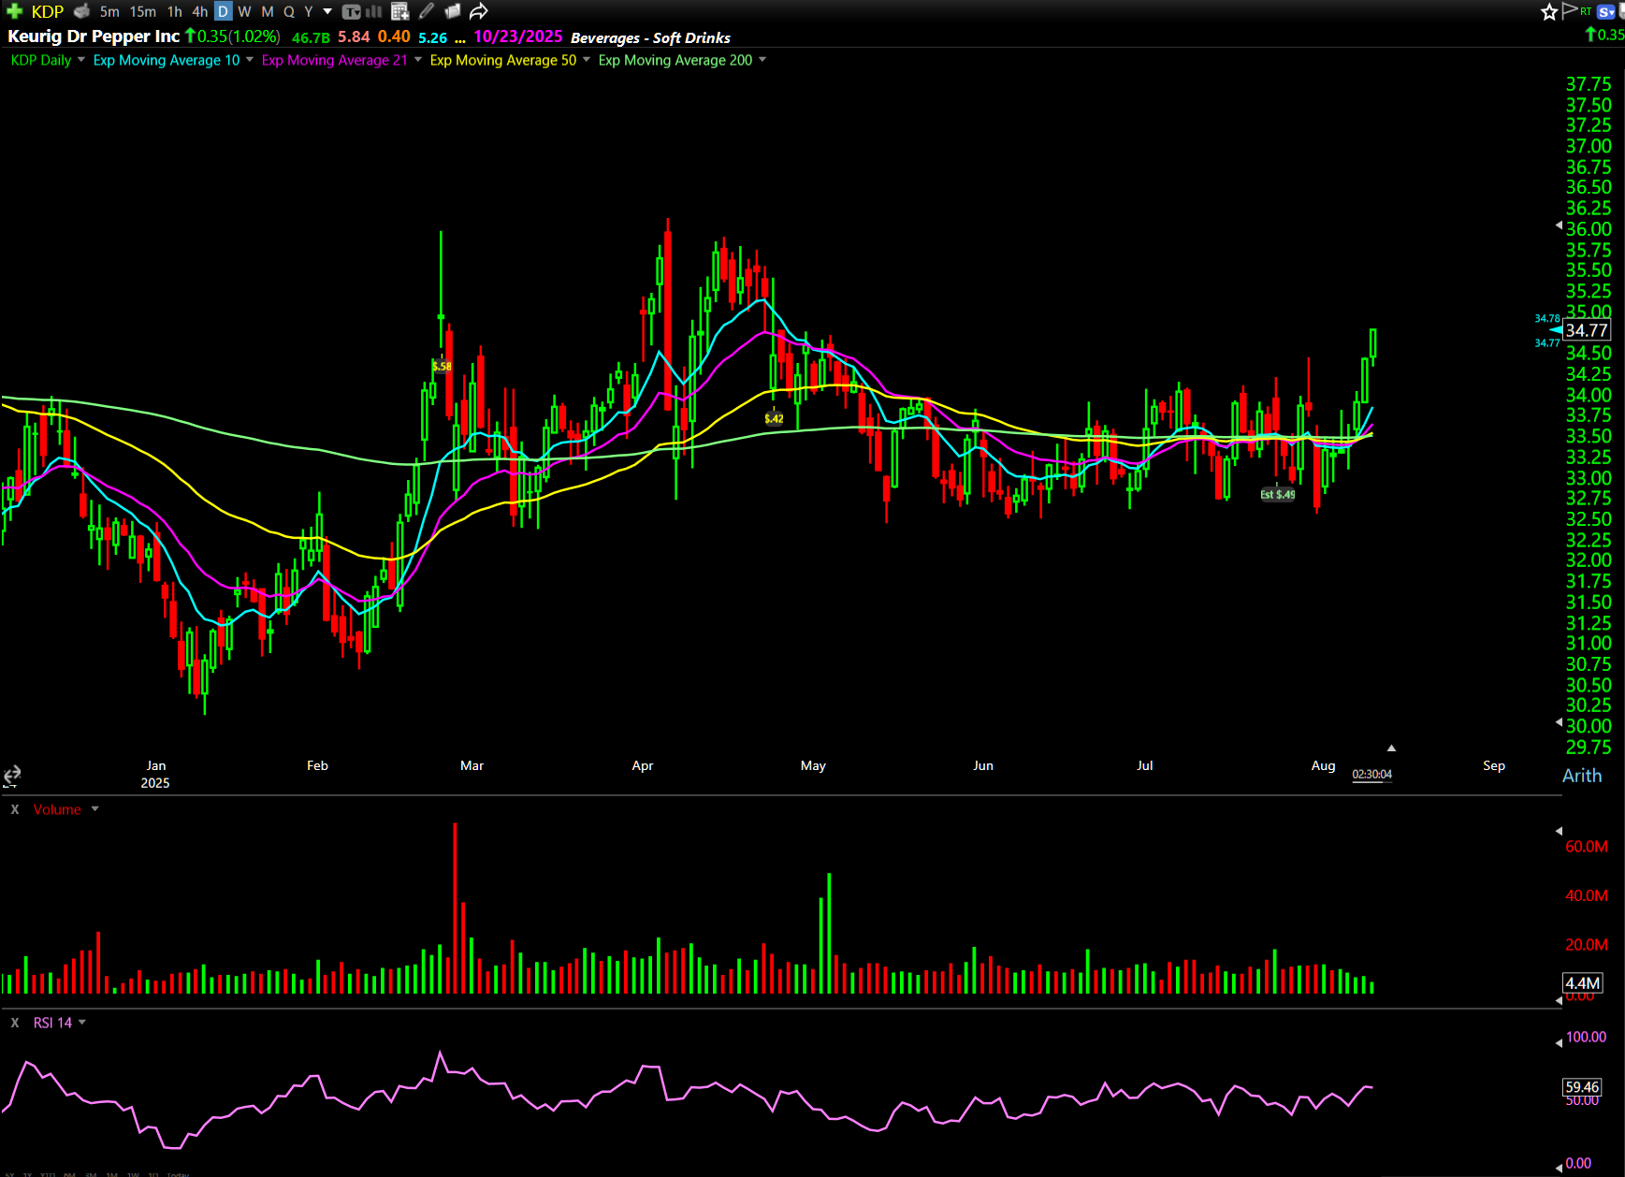1625x1177 pixels.
Task: Toggle the Arith price scale label
Action: (1581, 776)
